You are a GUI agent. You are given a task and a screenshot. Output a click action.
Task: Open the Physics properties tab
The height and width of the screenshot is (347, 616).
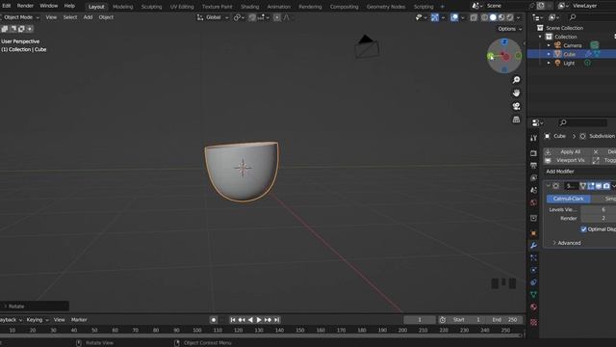point(533,270)
